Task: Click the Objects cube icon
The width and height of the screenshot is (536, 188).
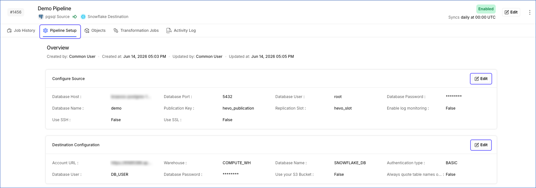Action: pyautogui.click(x=87, y=31)
